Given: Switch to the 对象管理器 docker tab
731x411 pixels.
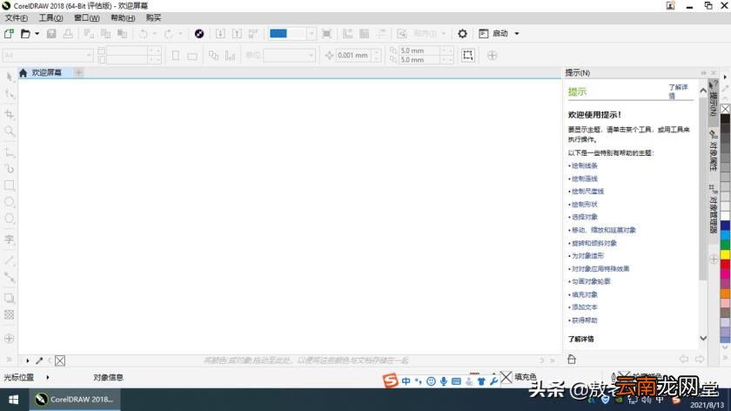Looking at the screenshot, I should coord(713,208).
